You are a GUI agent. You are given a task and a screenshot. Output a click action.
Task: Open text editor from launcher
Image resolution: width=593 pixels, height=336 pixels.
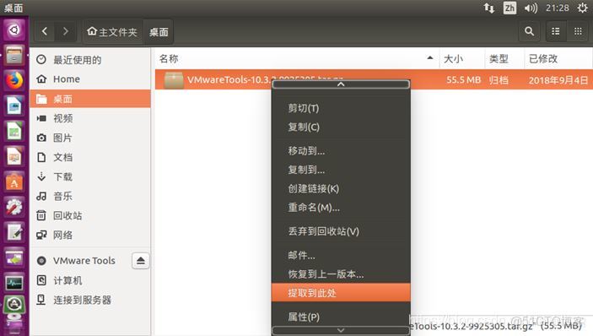(x=14, y=232)
